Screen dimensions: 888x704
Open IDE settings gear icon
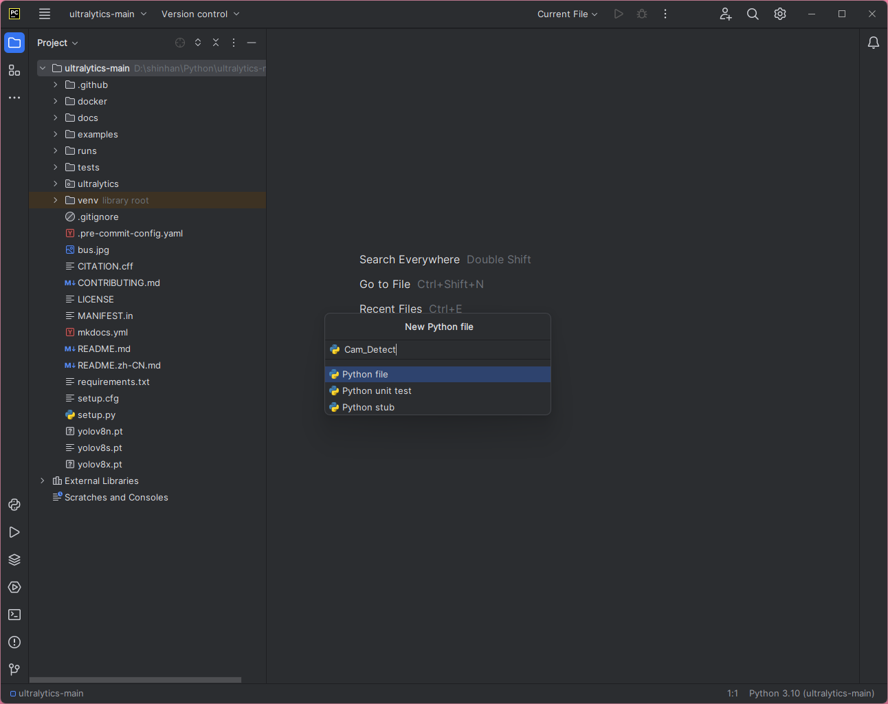pyautogui.click(x=780, y=14)
